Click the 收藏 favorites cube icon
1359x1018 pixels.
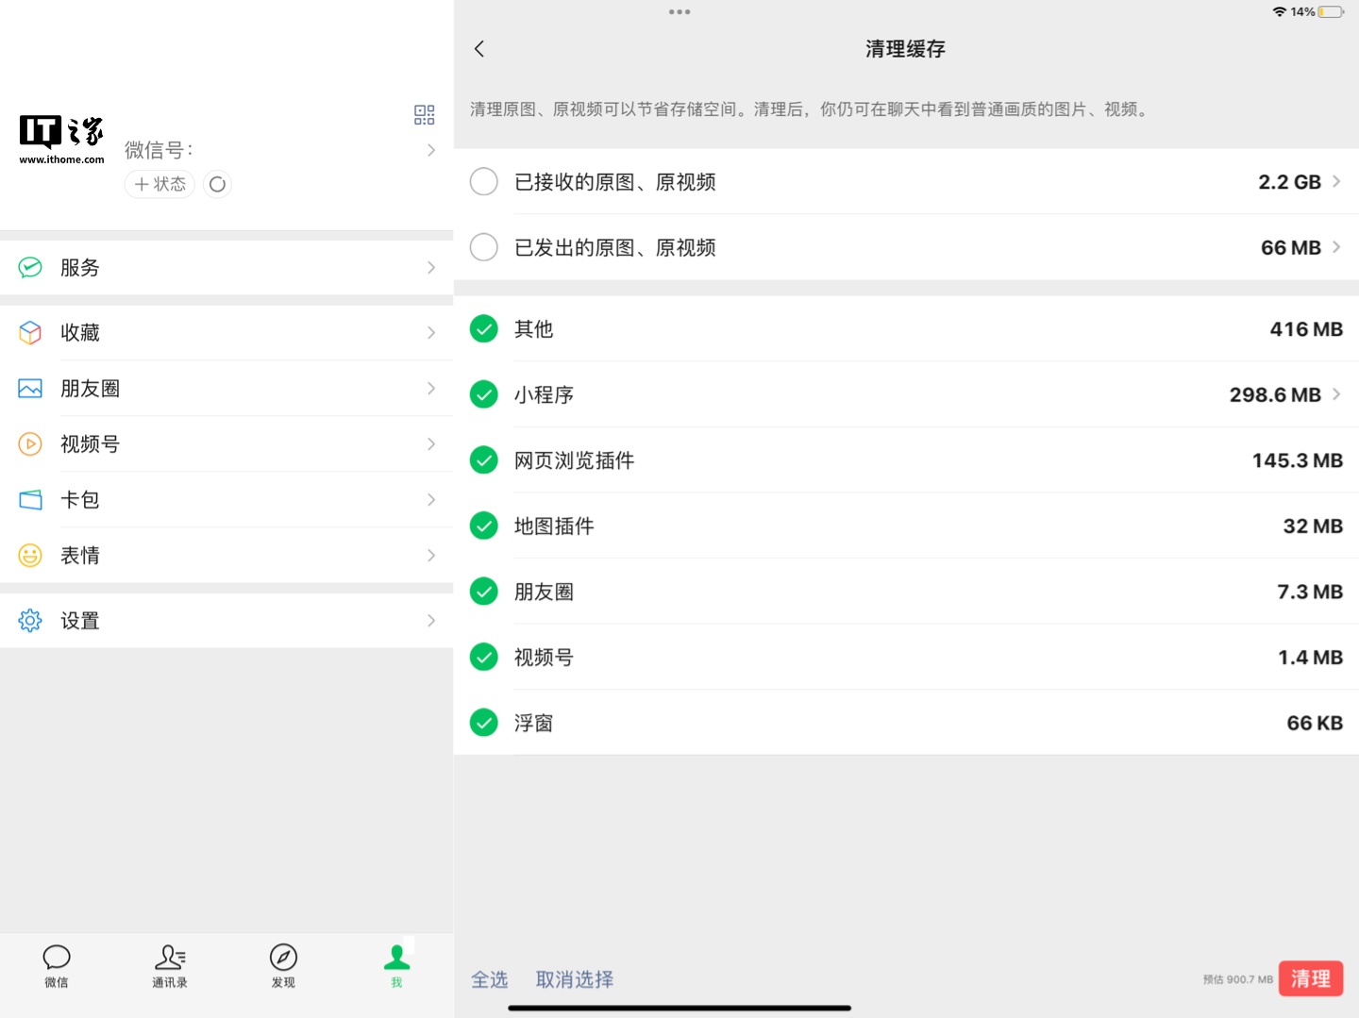click(x=30, y=333)
